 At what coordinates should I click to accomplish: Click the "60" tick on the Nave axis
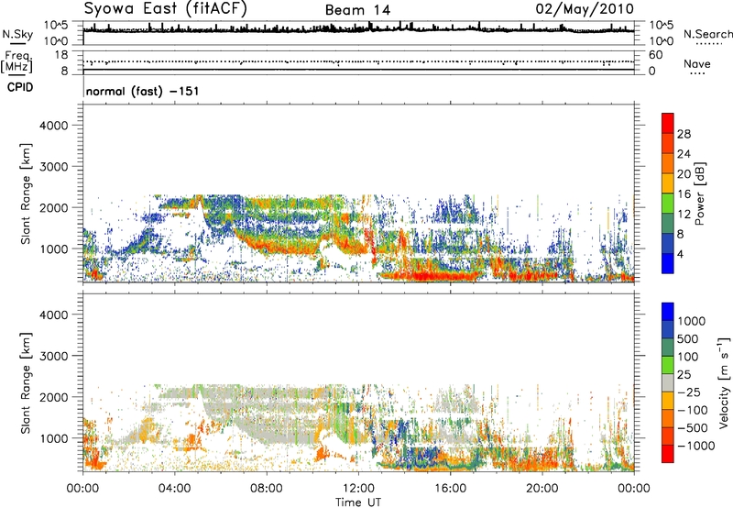click(x=656, y=55)
